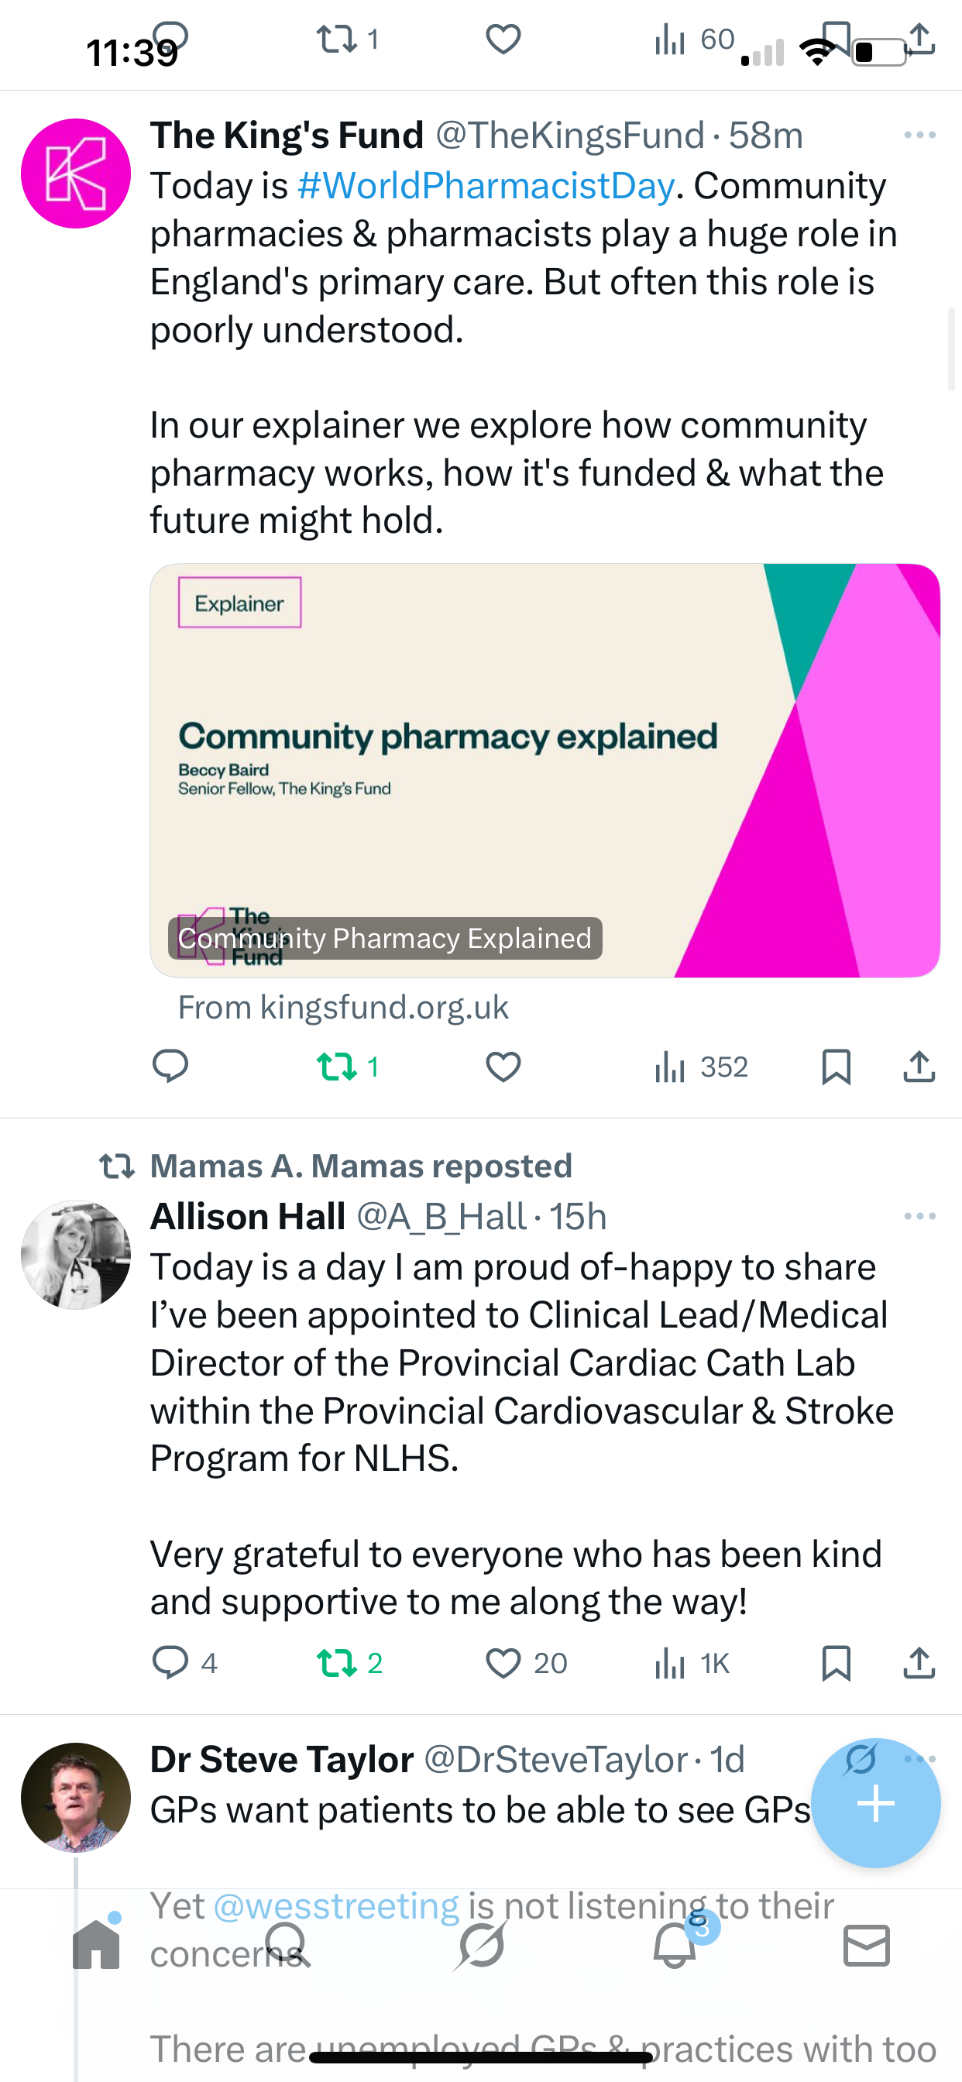Open Home tab in bottom navigation
962x2082 pixels.
click(96, 1944)
